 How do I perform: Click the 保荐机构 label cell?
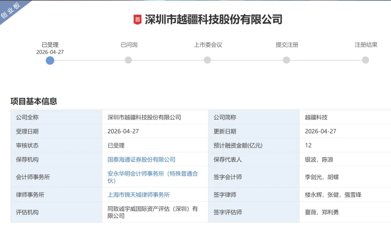point(56,160)
